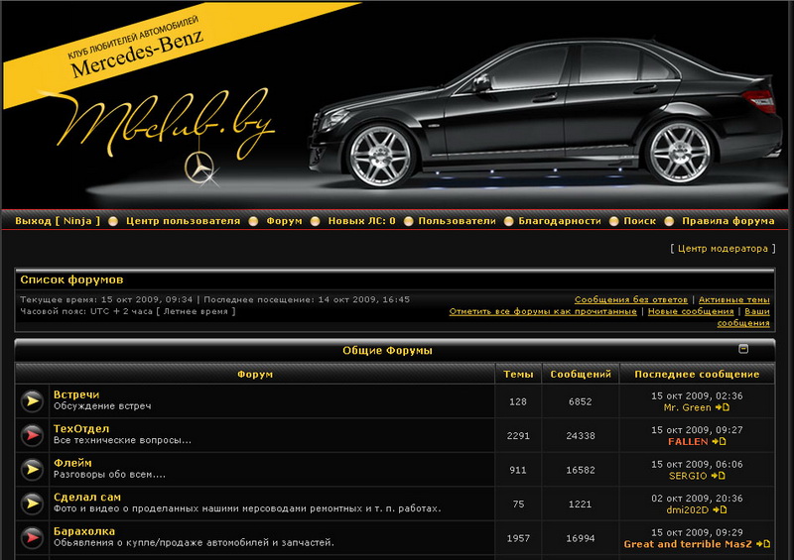Open Сообщения без ответов link
This screenshot has height=560, width=794.
[x=631, y=299]
